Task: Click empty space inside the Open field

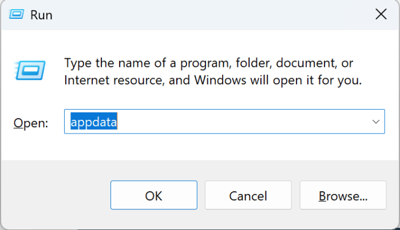Action: [240, 122]
